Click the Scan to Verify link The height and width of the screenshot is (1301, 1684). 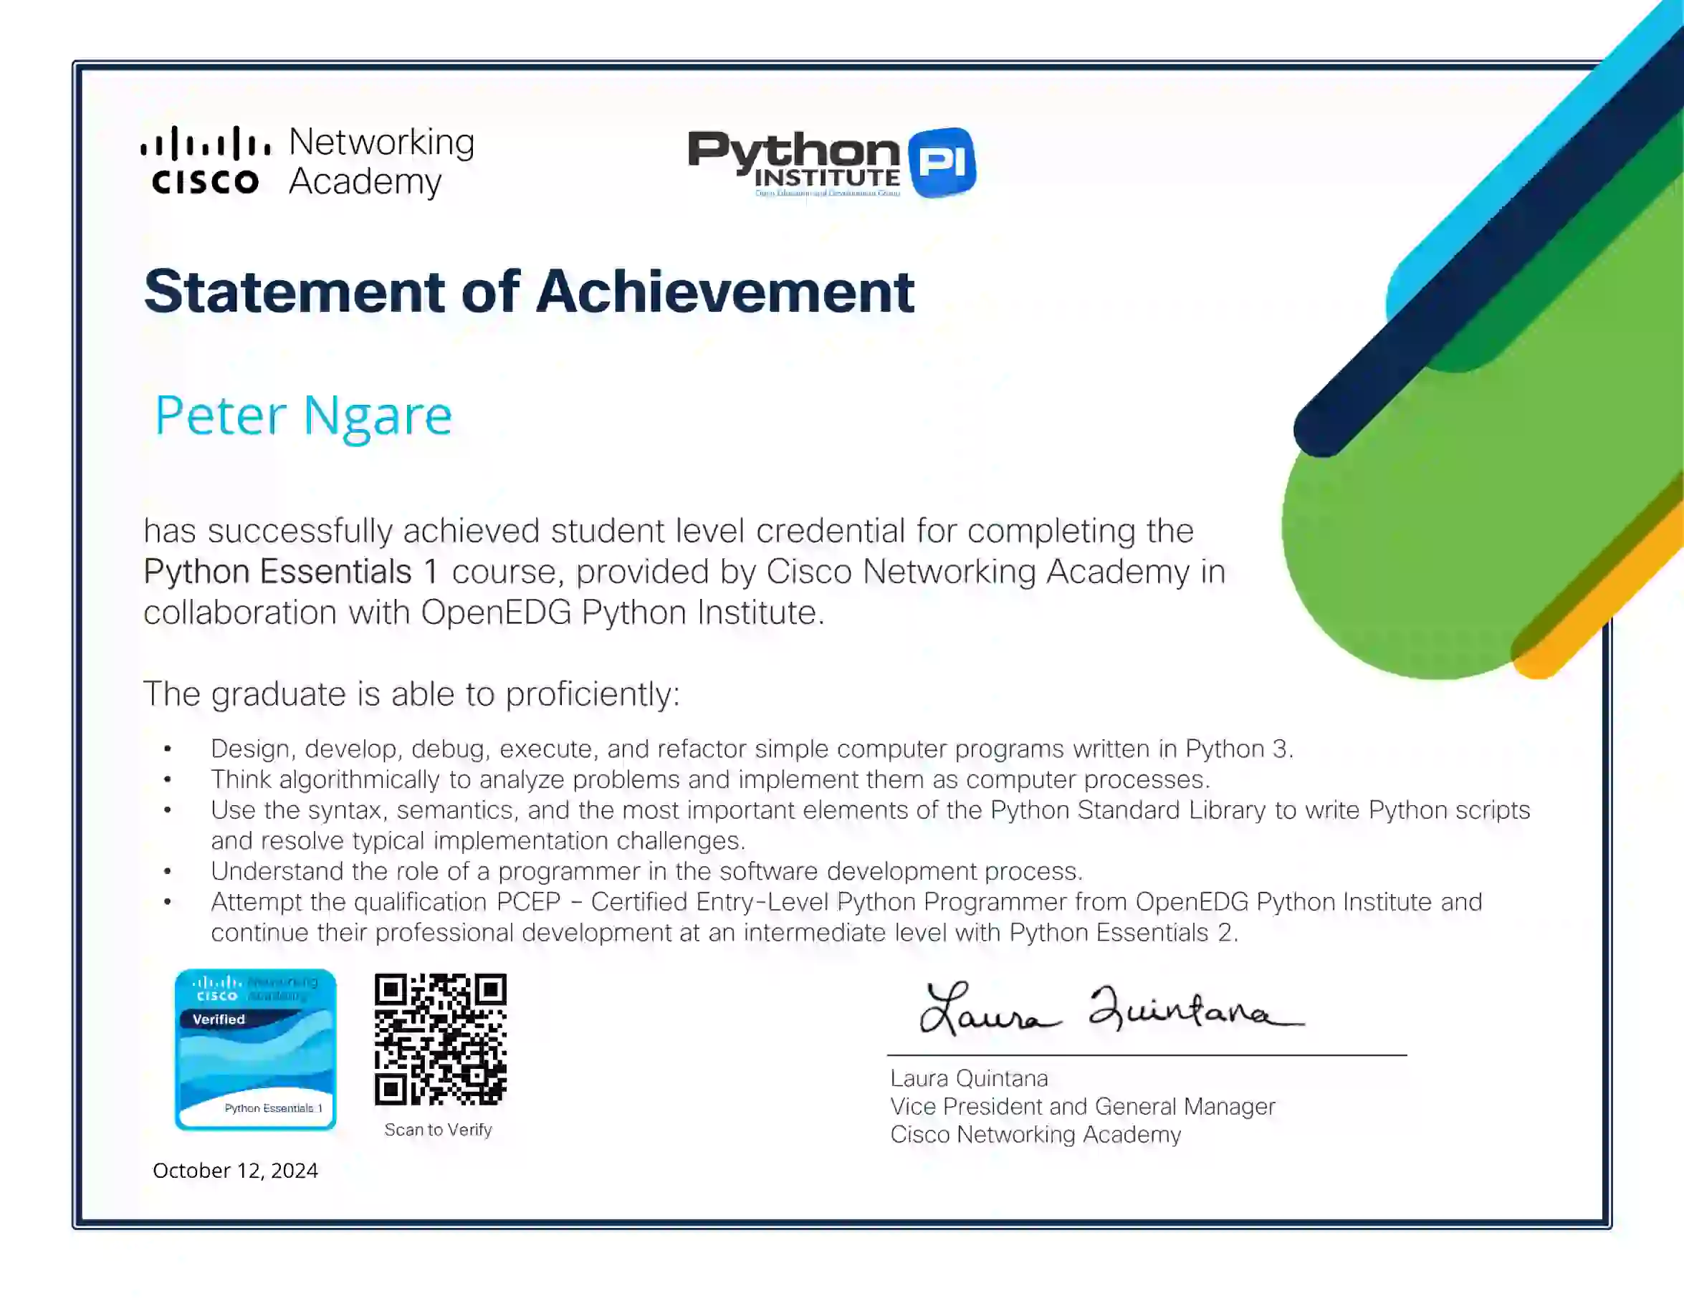[438, 1130]
